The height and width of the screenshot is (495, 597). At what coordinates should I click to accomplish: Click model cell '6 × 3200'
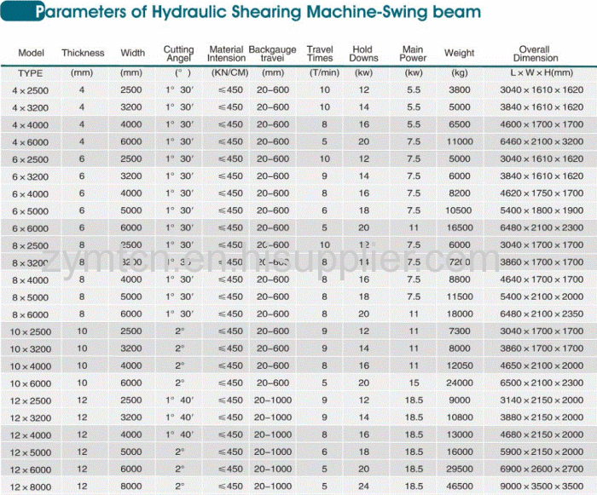click(31, 177)
